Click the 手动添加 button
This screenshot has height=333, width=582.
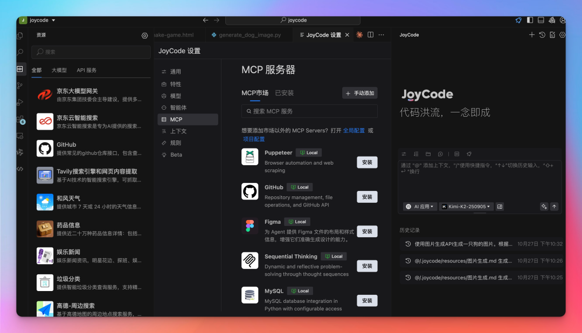pos(359,94)
